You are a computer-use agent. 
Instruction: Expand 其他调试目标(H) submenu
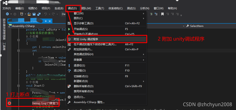(x=107, y=54)
